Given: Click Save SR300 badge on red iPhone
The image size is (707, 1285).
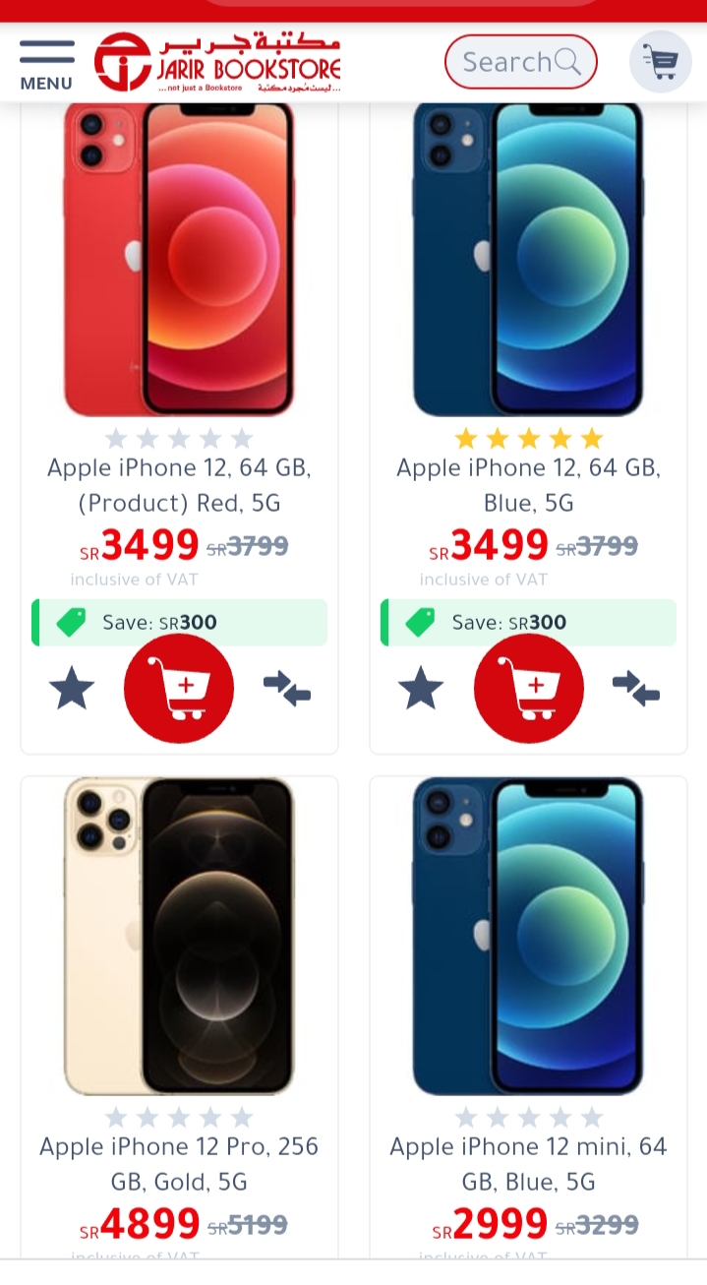Looking at the screenshot, I should pyautogui.click(x=179, y=623).
